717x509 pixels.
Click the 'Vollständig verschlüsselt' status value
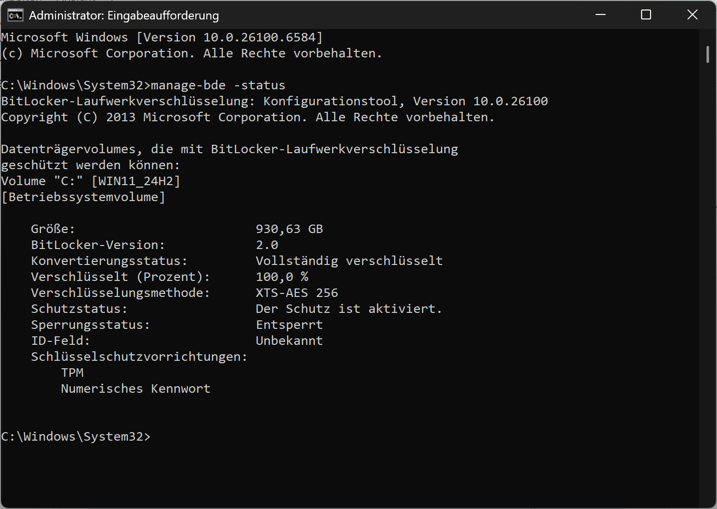[349, 261]
